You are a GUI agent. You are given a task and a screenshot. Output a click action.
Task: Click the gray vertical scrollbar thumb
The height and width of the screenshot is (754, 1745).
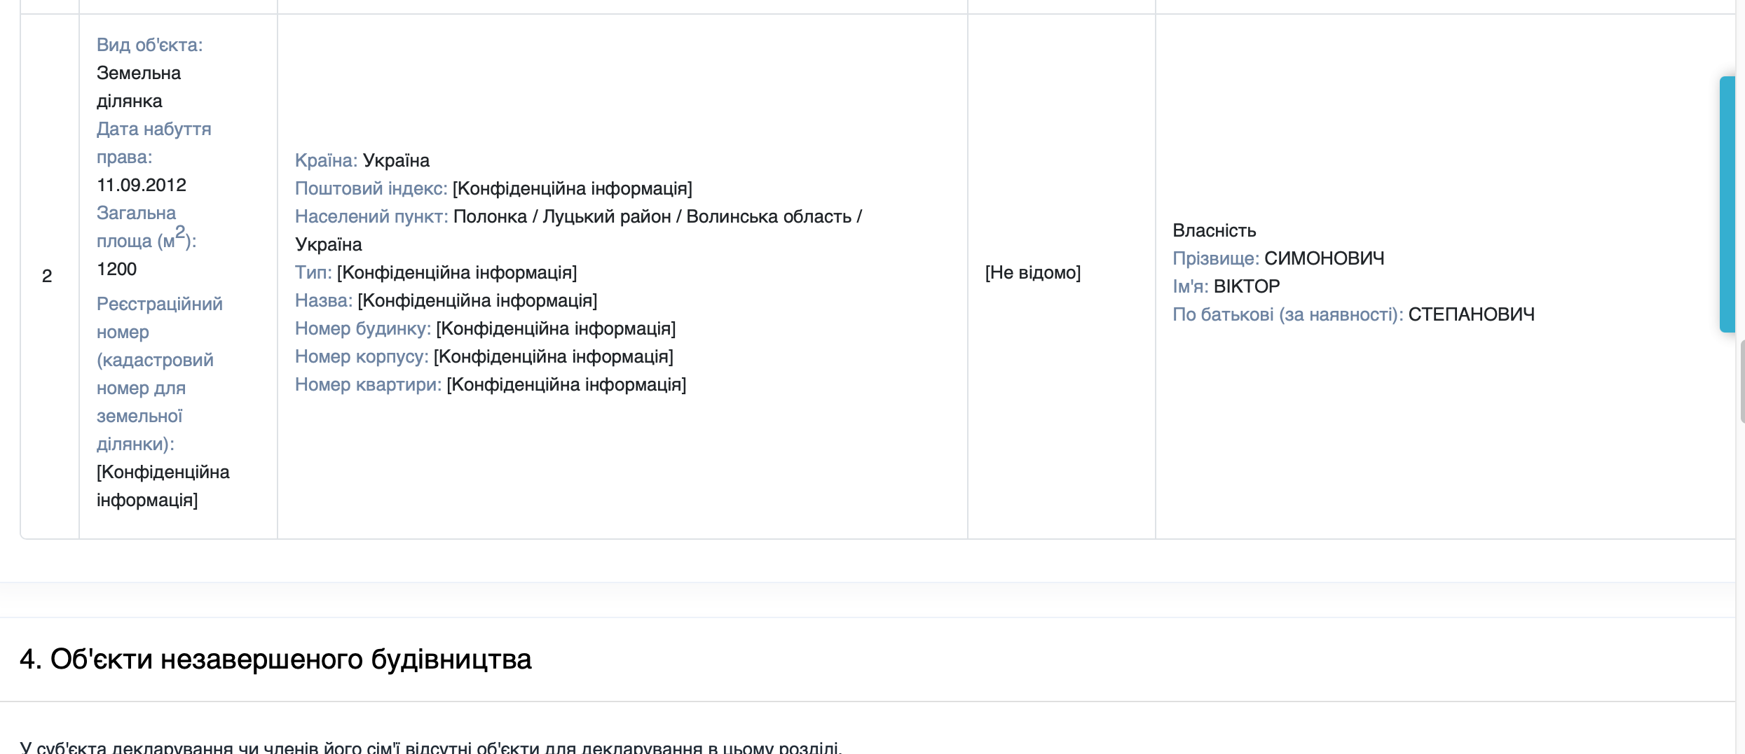tap(1741, 382)
